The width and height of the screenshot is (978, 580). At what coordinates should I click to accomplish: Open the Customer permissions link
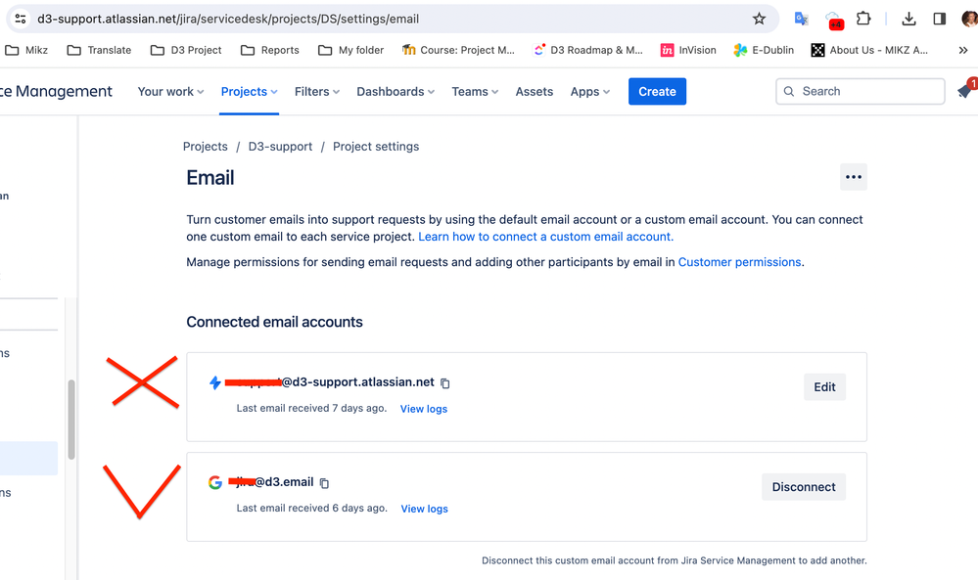pyautogui.click(x=740, y=262)
